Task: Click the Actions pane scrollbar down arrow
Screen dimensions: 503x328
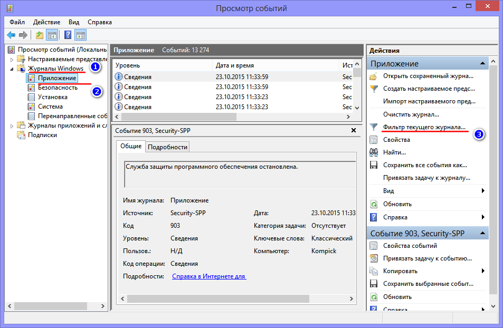Action: pos(493,306)
